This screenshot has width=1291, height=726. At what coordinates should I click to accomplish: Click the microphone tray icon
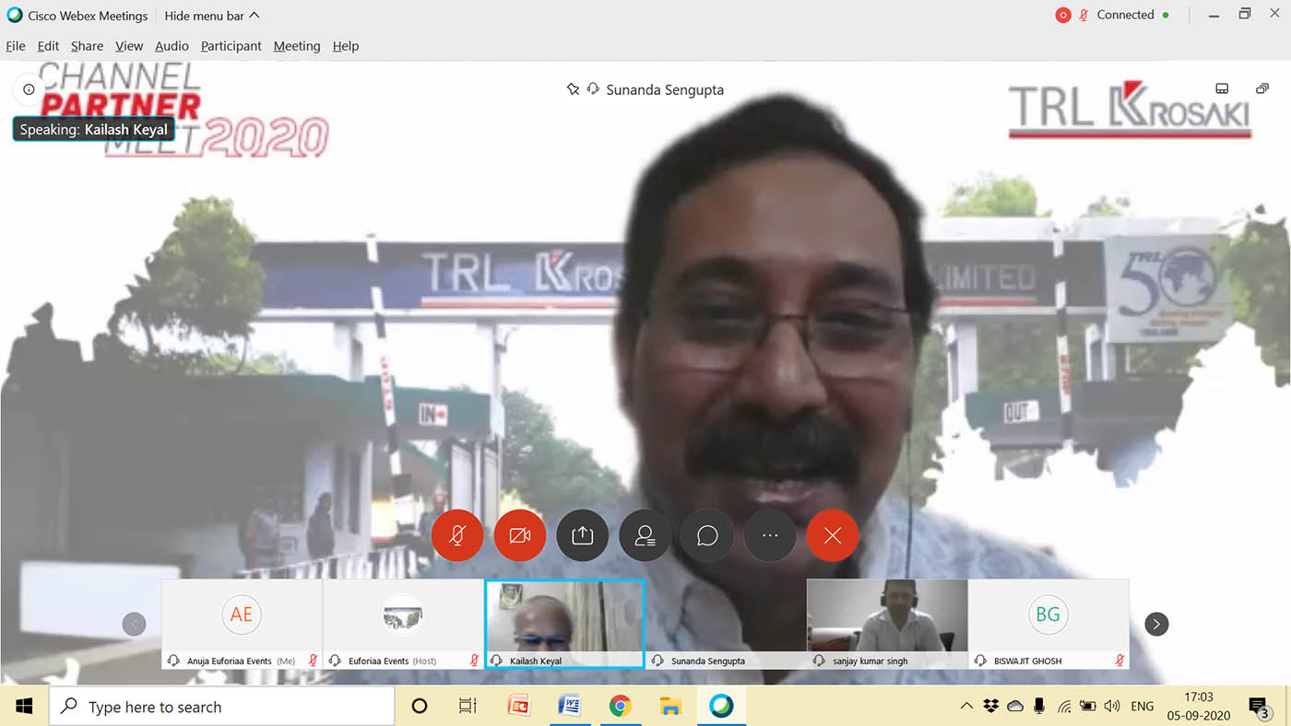[x=1039, y=707]
